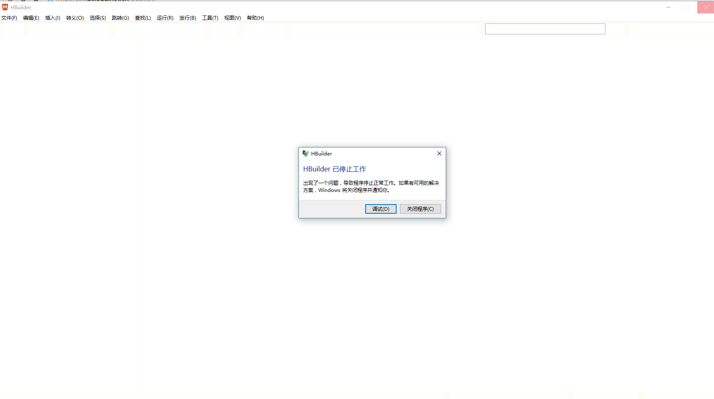The height and width of the screenshot is (399, 714).
Task: Open the 工具(T) menu
Action: coord(210,18)
